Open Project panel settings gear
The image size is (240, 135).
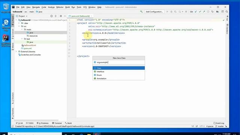[x=61, y=16]
